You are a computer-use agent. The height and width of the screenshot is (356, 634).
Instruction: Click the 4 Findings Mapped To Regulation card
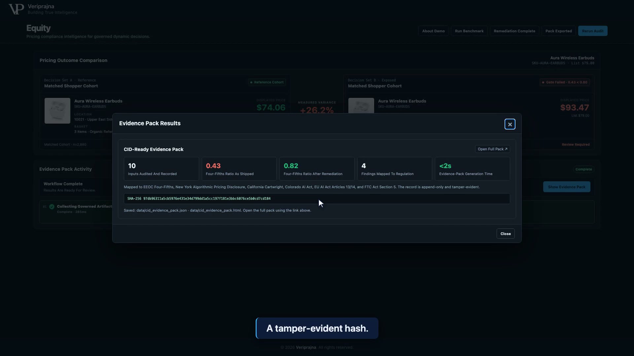coord(395,169)
